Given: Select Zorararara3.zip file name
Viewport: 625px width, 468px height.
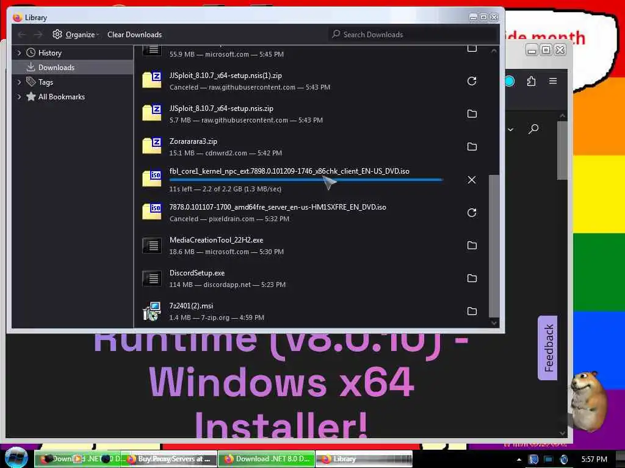Looking at the screenshot, I should coord(193,141).
